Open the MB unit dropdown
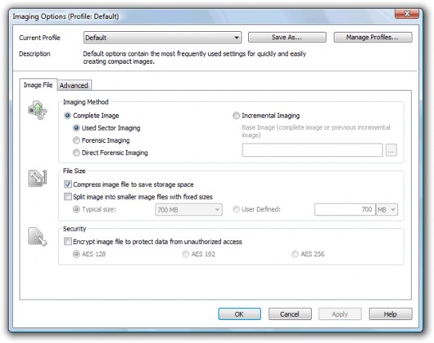The height and width of the screenshot is (343, 434). pos(387,209)
